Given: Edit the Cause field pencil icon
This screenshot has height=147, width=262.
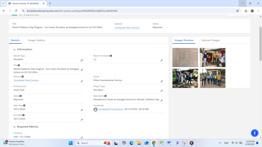Looking at the screenshot, I should [162, 81].
